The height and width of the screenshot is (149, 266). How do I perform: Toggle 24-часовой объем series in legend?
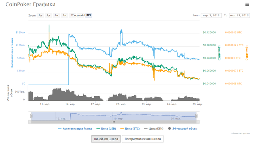click(183, 128)
